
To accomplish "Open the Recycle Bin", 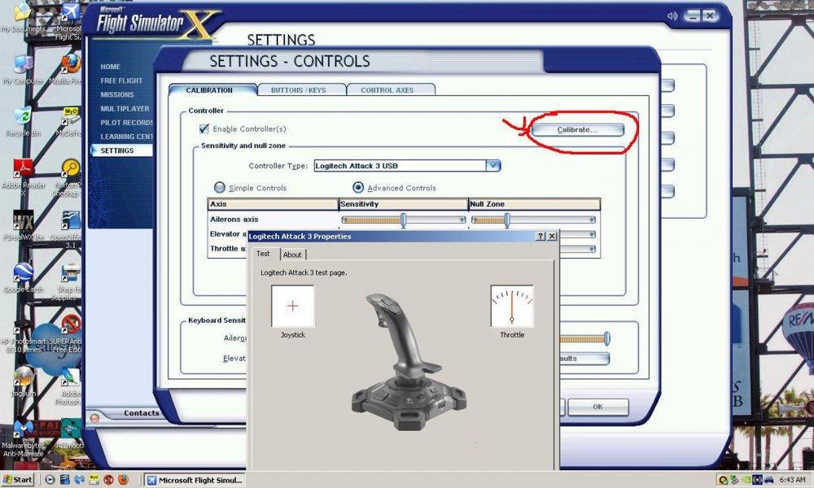I will pos(23,122).
